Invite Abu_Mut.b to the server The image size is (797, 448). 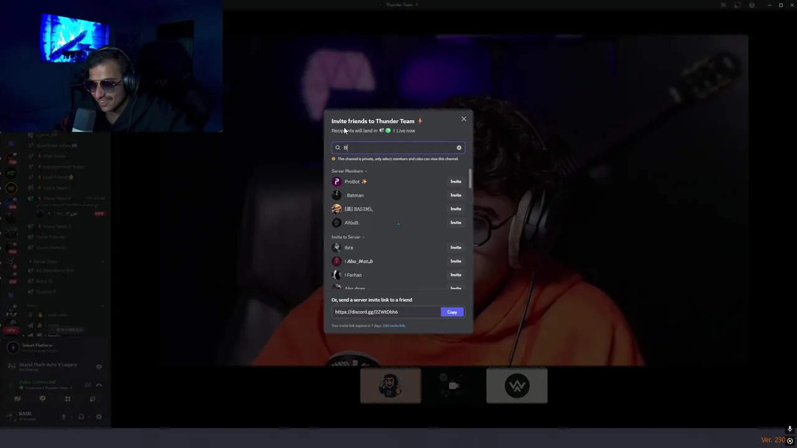[456, 261]
